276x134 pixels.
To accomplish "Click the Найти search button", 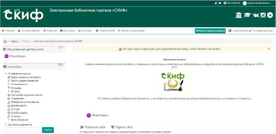I will [x=48, y=130].
